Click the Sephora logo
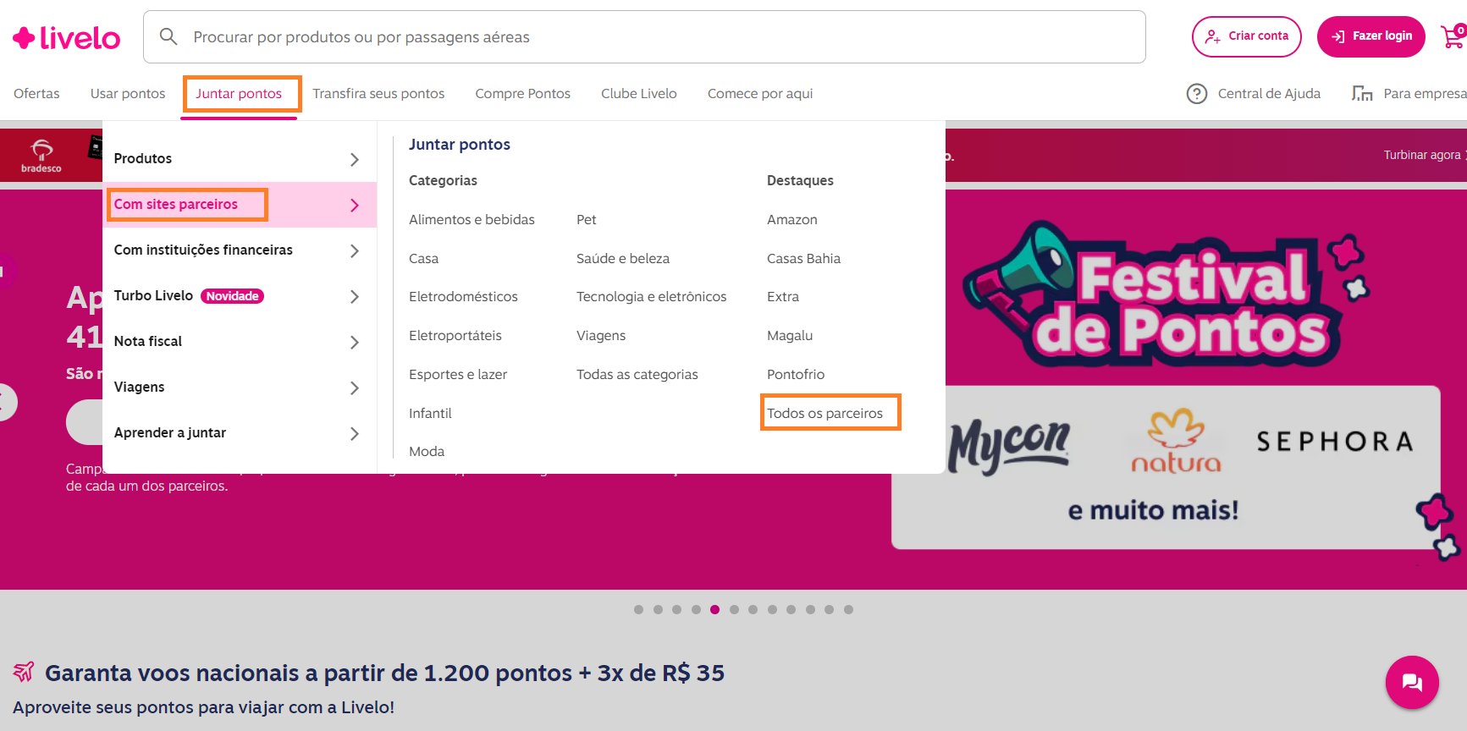Screen dimensions: 1467x731 click(1335, 442)
